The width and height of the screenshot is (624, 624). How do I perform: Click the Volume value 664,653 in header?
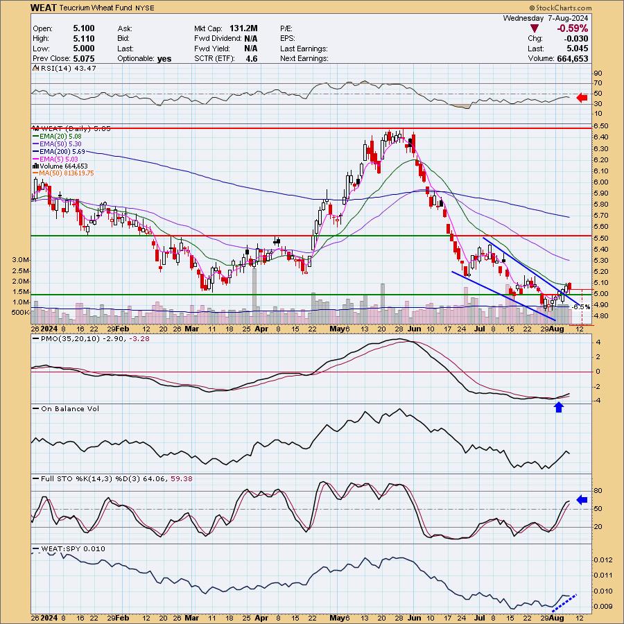pos(571,58)
